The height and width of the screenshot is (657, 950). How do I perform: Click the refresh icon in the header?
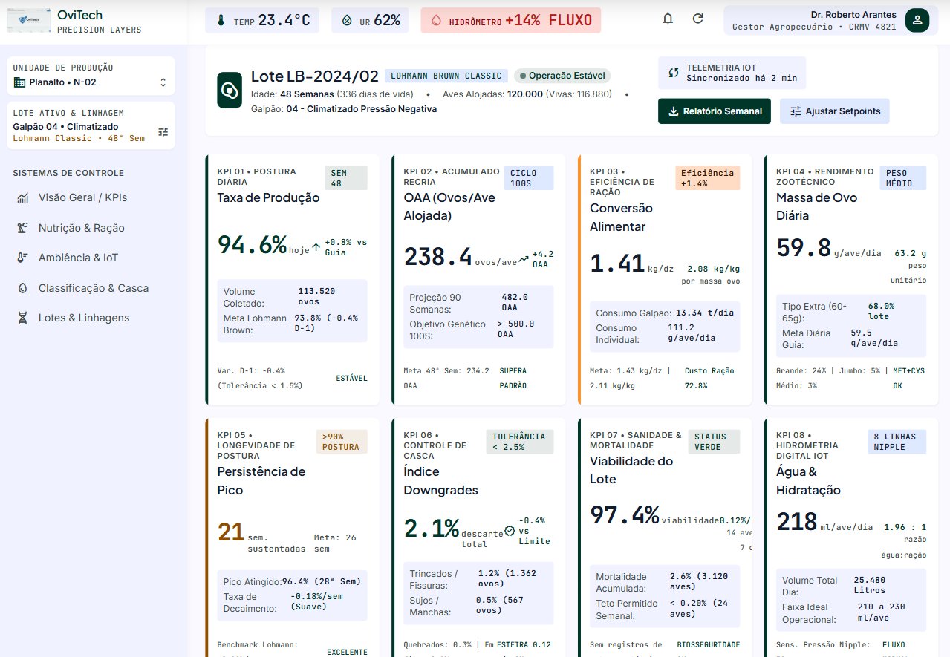[697, 19]
